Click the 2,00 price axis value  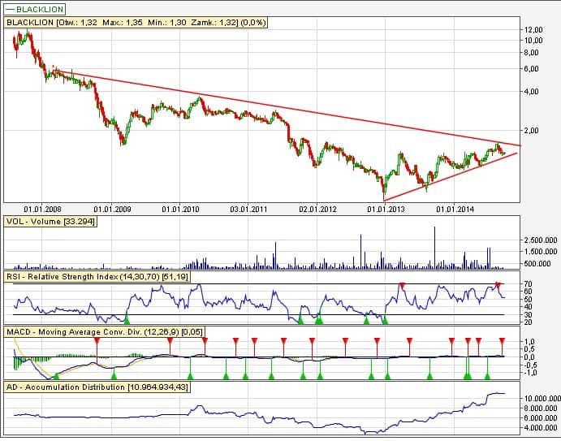click(x=532, y=130)
